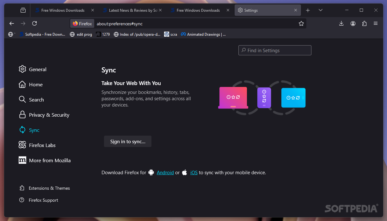Viewport: 387px width, 221px height.
Task: Click the forward navigation arrow
Action: [23, 23]
